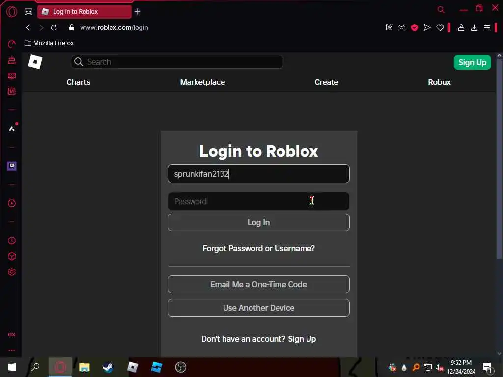The height and width of the screenshot is (377, 503).
Task: Open the Windows Start menu
Action: click(x=12, y=367)
